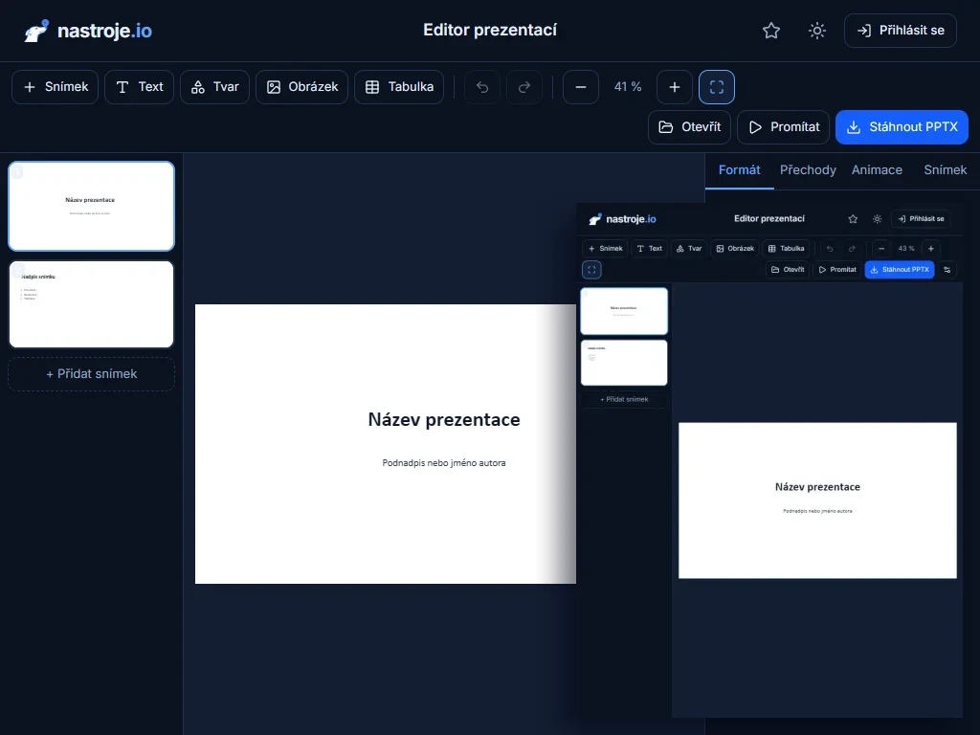This screenshot has width=980, height=735.
Task: Click undo icon in small overlay editor
Action: 830,249
